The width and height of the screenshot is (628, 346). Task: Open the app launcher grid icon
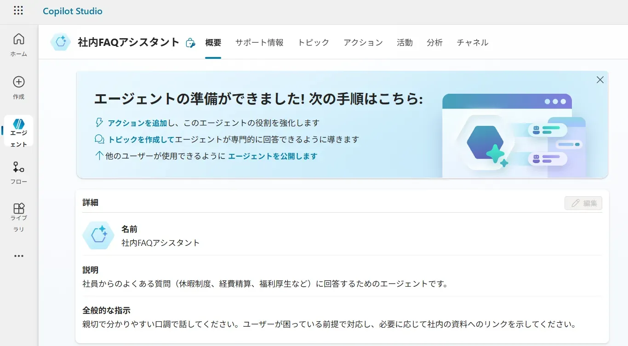pyautogui.click(x=18, y=11)
